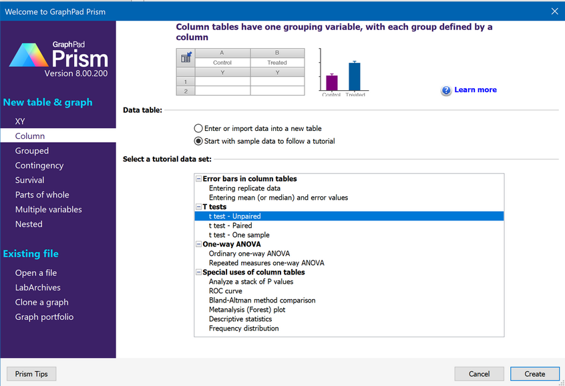Collapse the 'One-way ANOVA' tree group
The width and height of the screenshot is (565, 386).
(198, 244)
